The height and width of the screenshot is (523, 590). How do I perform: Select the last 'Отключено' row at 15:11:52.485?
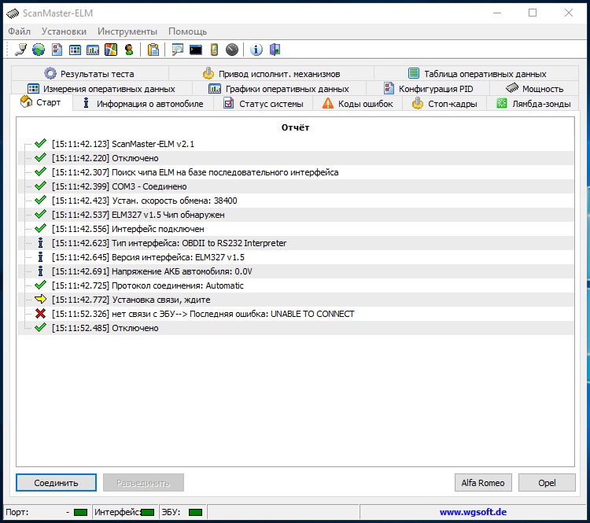coord(295,328)
